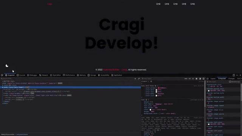
Task: Open the red footer link after © 2022
Action: pos(115,70)
